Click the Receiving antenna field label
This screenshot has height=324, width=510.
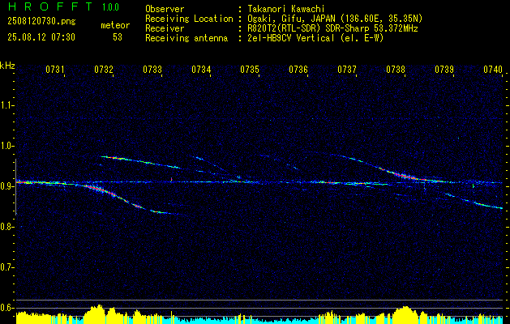tap(186, 38)
